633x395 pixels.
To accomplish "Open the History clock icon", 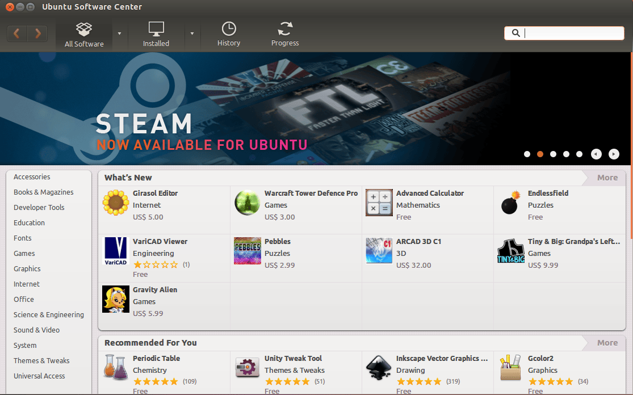I will tap(229, 28).
